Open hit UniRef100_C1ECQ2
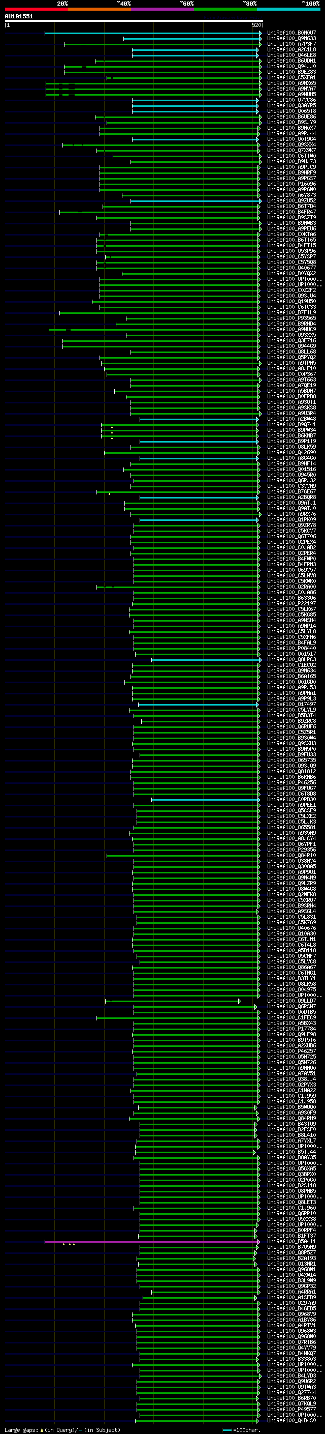The width and height of the screenshot is (325, 1434). click(291, 665)
